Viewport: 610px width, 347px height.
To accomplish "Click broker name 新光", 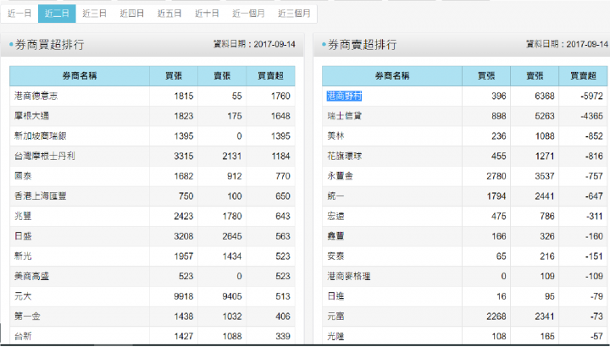I will coord(23,256).
